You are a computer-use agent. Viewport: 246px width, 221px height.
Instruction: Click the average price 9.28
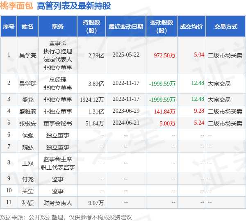pos(199,111)
